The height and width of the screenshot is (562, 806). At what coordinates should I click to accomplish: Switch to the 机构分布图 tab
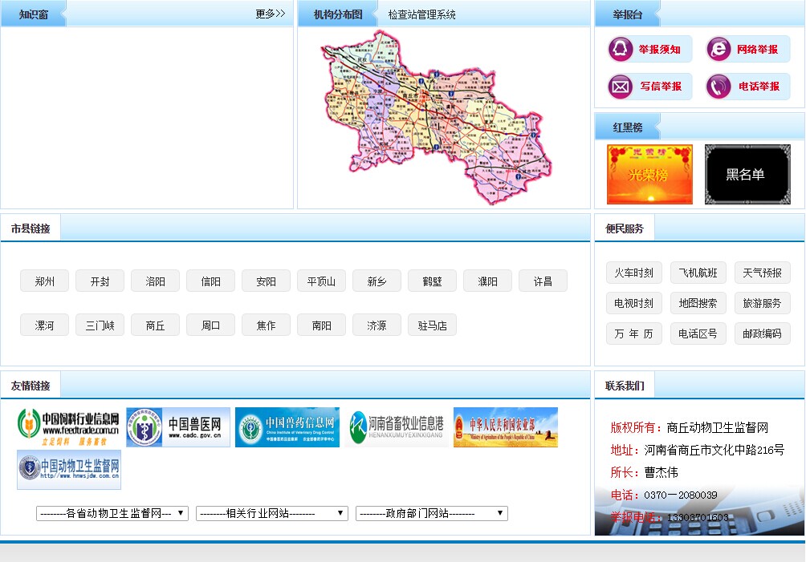point(338,14)
